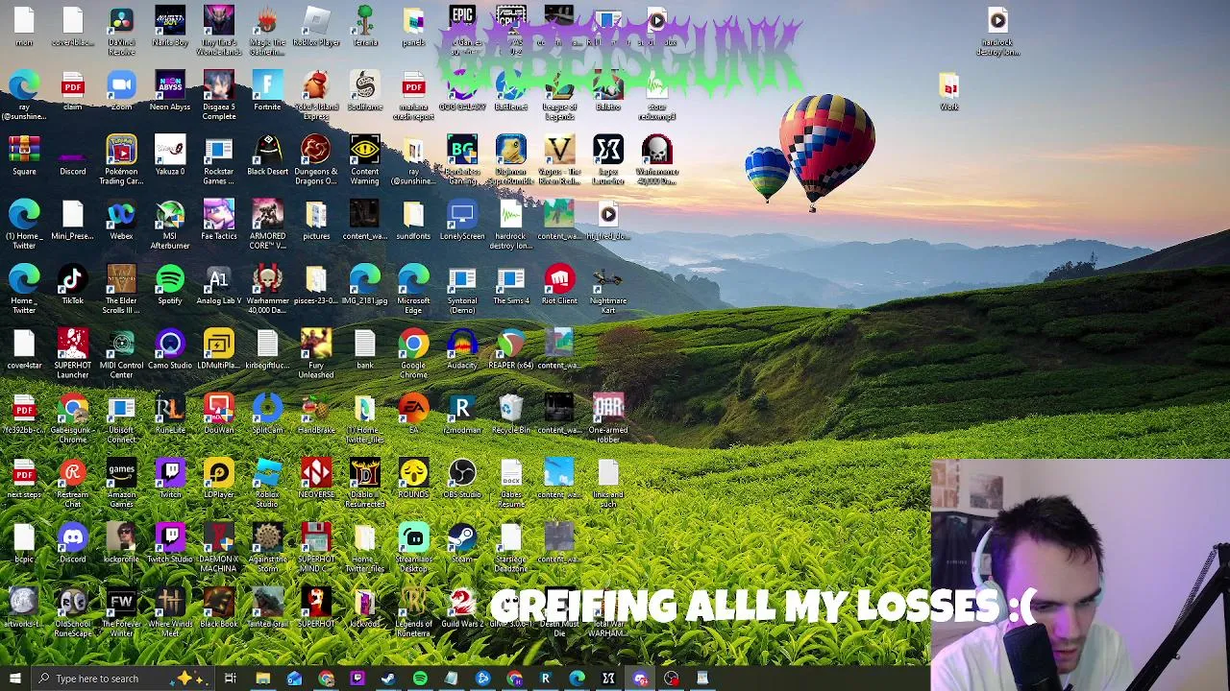The height and width of the screenshot is (691, 1230).
Task: Open the Windows Start menu
Action: (x=14, y=679)
